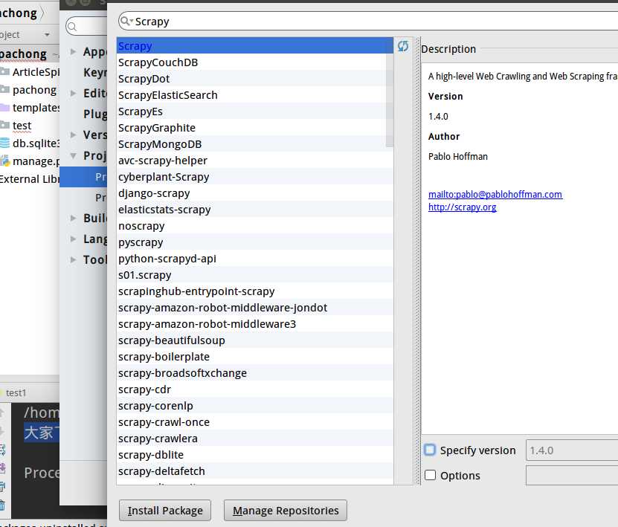Image resolution: width=618 pixels, height=527 pixels.
Task: Collapse the Project settings section
Action: [x=73, y=155]
